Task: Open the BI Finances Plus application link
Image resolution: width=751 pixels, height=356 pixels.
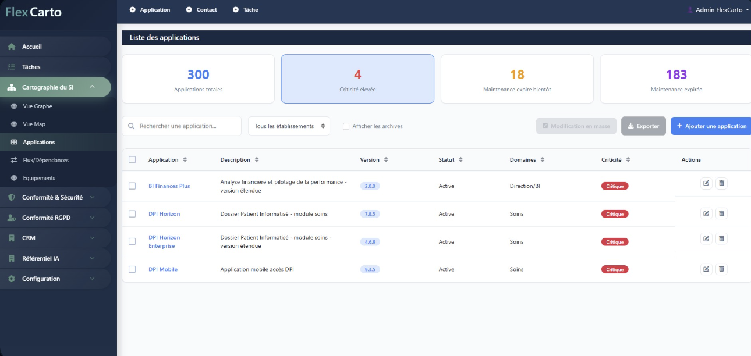Action: pyautogui.click(x=169, y=186)
